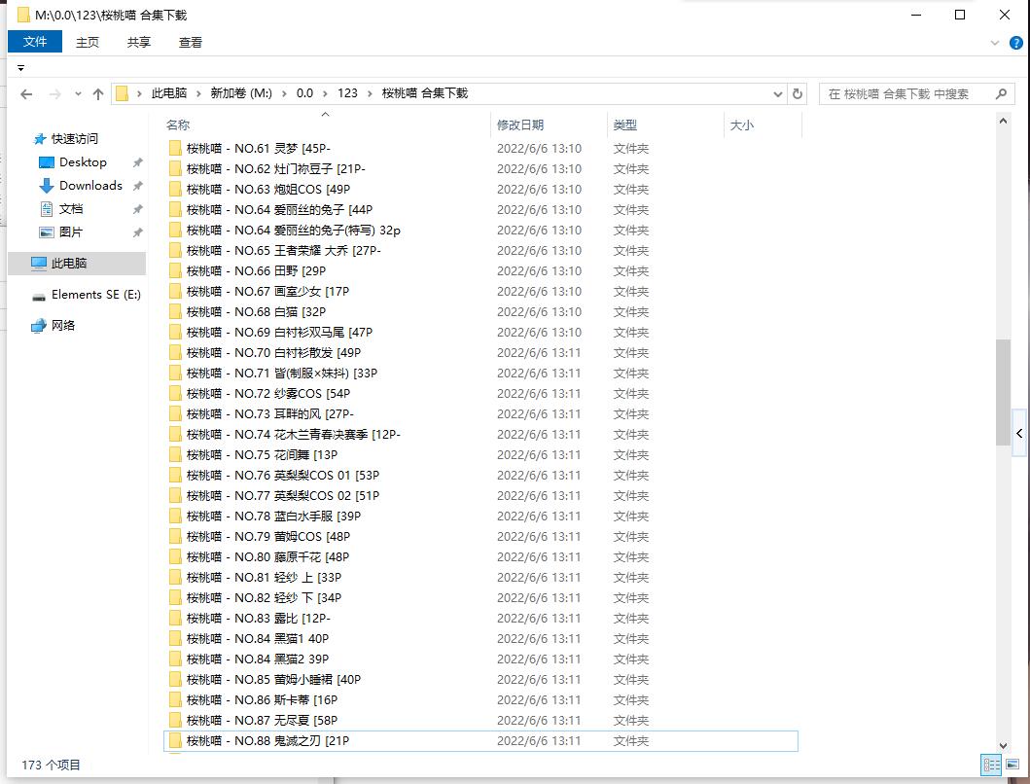Sort by 修改日期 column header
Image resolution: width=1030 pixels, height=784 pixels.
[550, 125]
